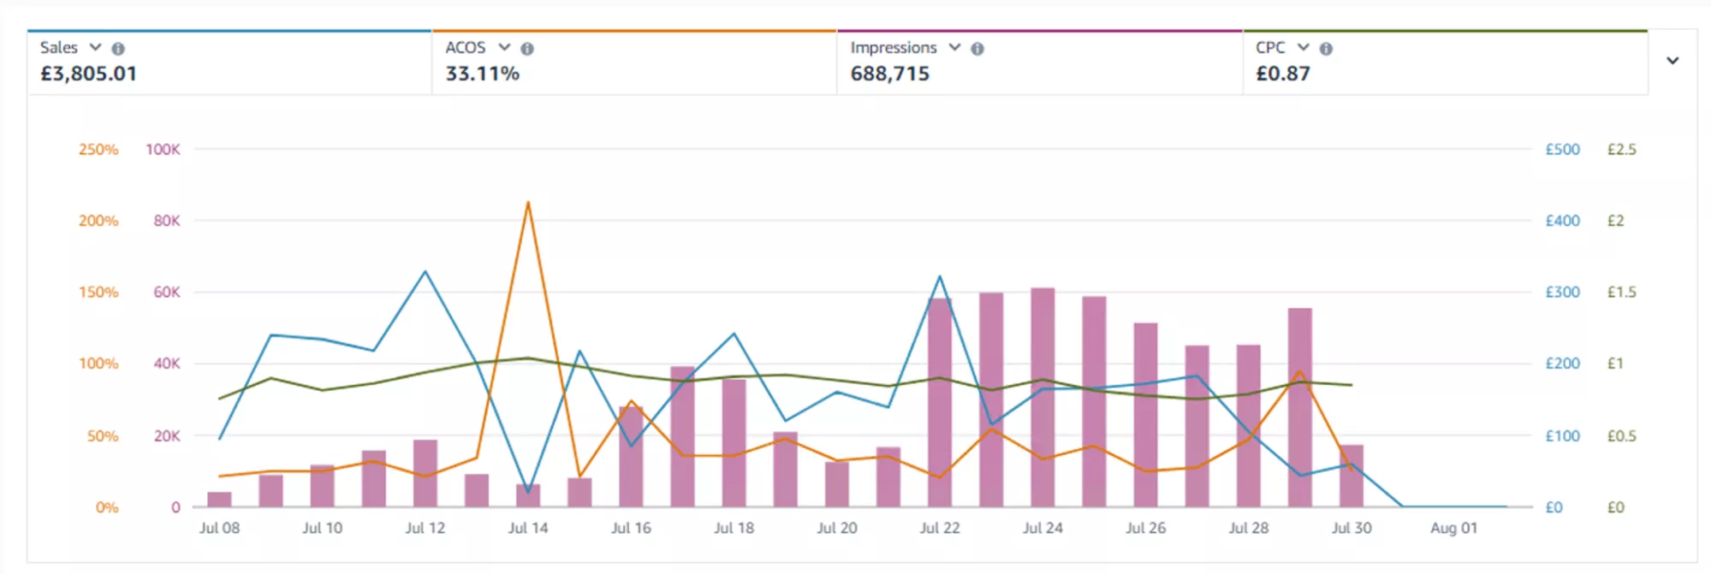Viewport: 1711px width, 574px height.
Task: Open the Sales metric dropdown chevron
Action: (x=95, y=48)
